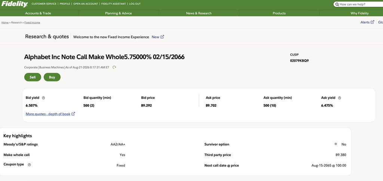Click the ask price 89.702
The image size is (383, 181).
211,105
